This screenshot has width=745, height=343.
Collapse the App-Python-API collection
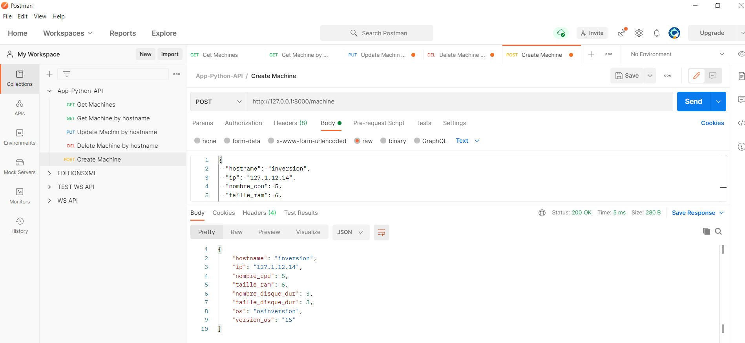[x=49, y=91]
